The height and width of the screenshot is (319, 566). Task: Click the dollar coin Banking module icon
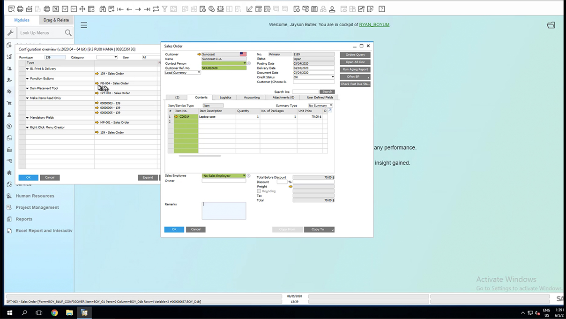coord(9,126)
